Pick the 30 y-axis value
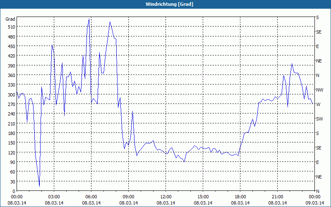The height and width of the screenshot is (207, 331). click(13, 182)
